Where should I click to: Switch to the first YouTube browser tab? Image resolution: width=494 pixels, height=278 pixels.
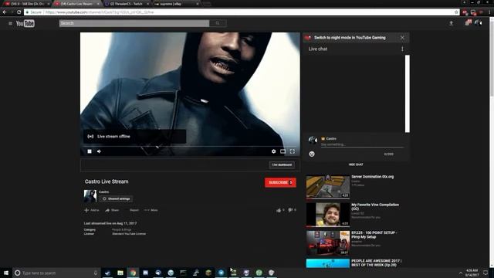(x=27, y=4)
